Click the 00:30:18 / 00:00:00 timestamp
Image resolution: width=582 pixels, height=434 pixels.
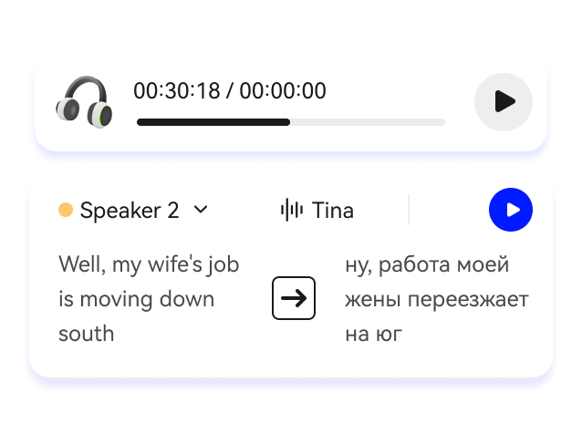tap(230, 90)
